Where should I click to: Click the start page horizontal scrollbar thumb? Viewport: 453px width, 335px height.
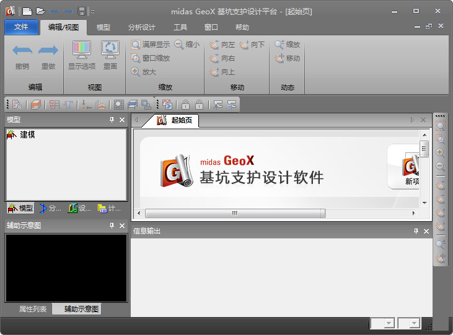pos(235,213)
